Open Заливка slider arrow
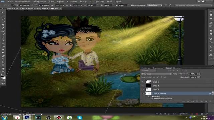The width and height of the screenshot is (214, 120). coord(199,77)
